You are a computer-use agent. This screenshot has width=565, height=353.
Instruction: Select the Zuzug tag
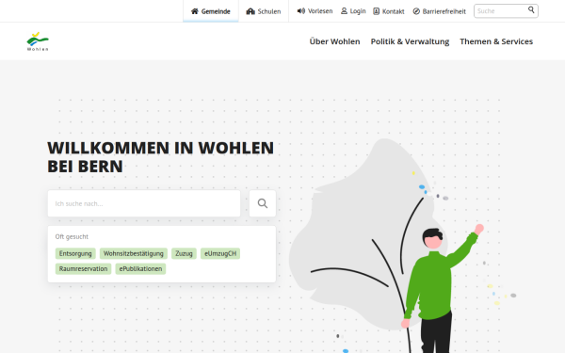184,253
